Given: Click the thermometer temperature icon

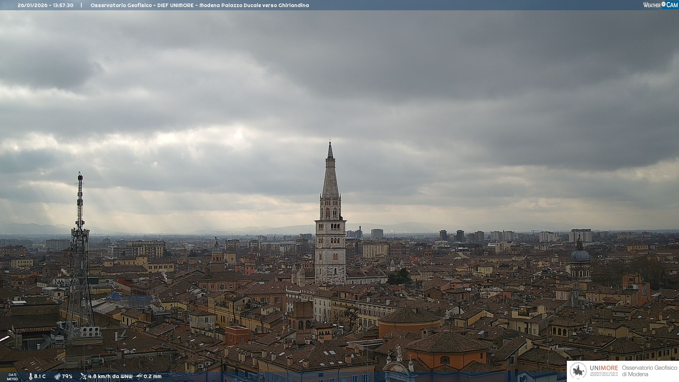Looking at the screenshot, I should pos(30,377).
